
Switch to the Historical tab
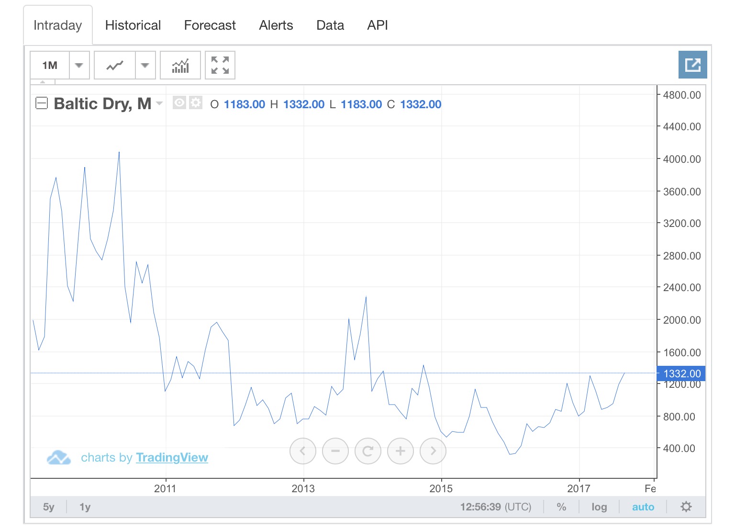(x=133, y=25)
